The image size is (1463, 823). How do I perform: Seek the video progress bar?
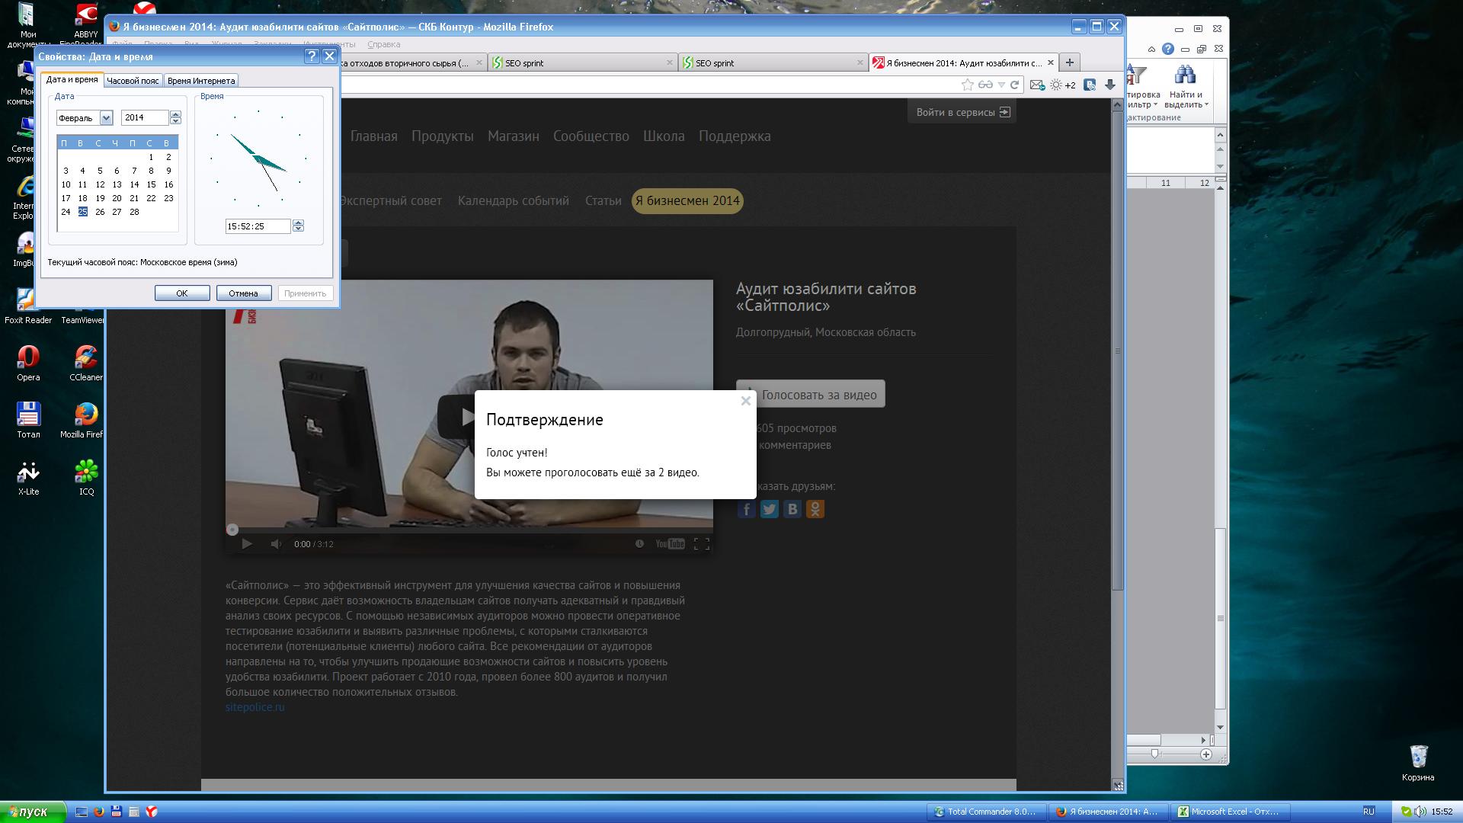469,529
